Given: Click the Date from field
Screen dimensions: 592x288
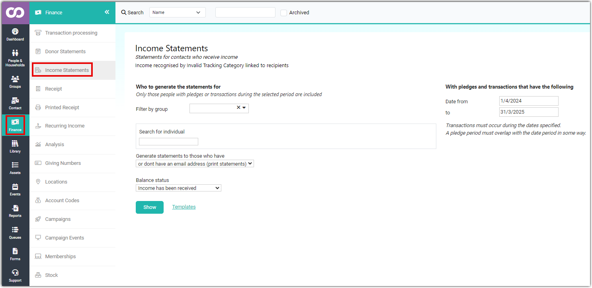Looking at the screenshot, I should point(529,101).
